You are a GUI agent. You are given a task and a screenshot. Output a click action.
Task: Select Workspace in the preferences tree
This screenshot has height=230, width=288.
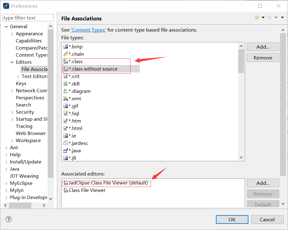point(28,141)
